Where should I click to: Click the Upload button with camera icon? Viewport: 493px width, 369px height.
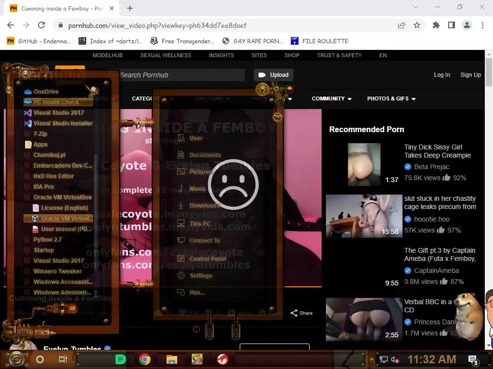coord(273,74)
